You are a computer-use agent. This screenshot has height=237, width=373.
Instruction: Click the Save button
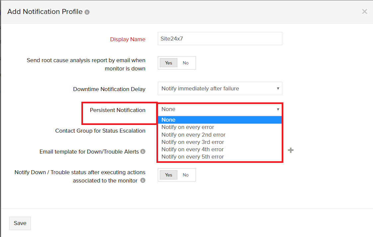tap(20, 223)
